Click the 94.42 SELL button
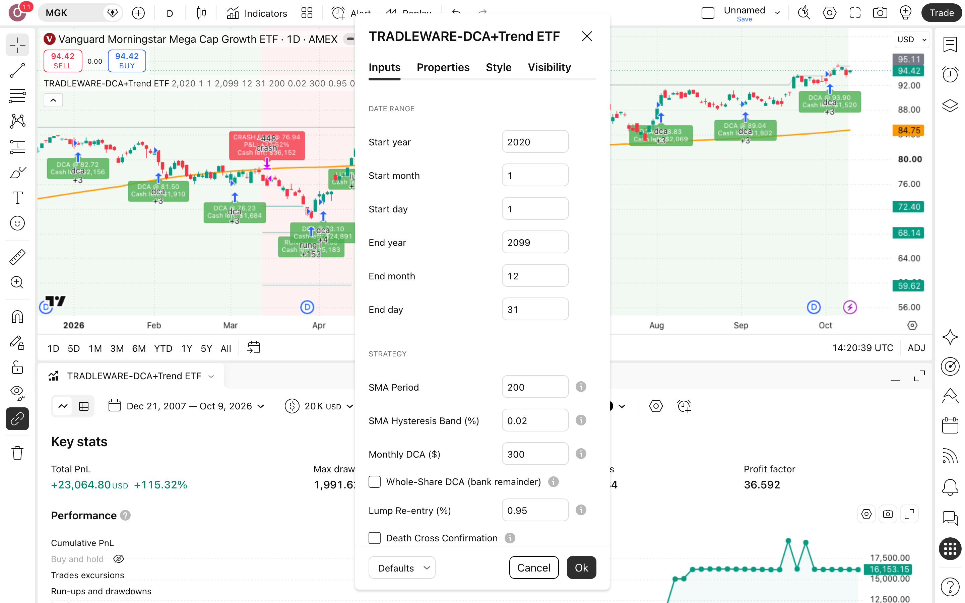Image resolution: width=965 pixels, height=603 pixels. point(63,61)
